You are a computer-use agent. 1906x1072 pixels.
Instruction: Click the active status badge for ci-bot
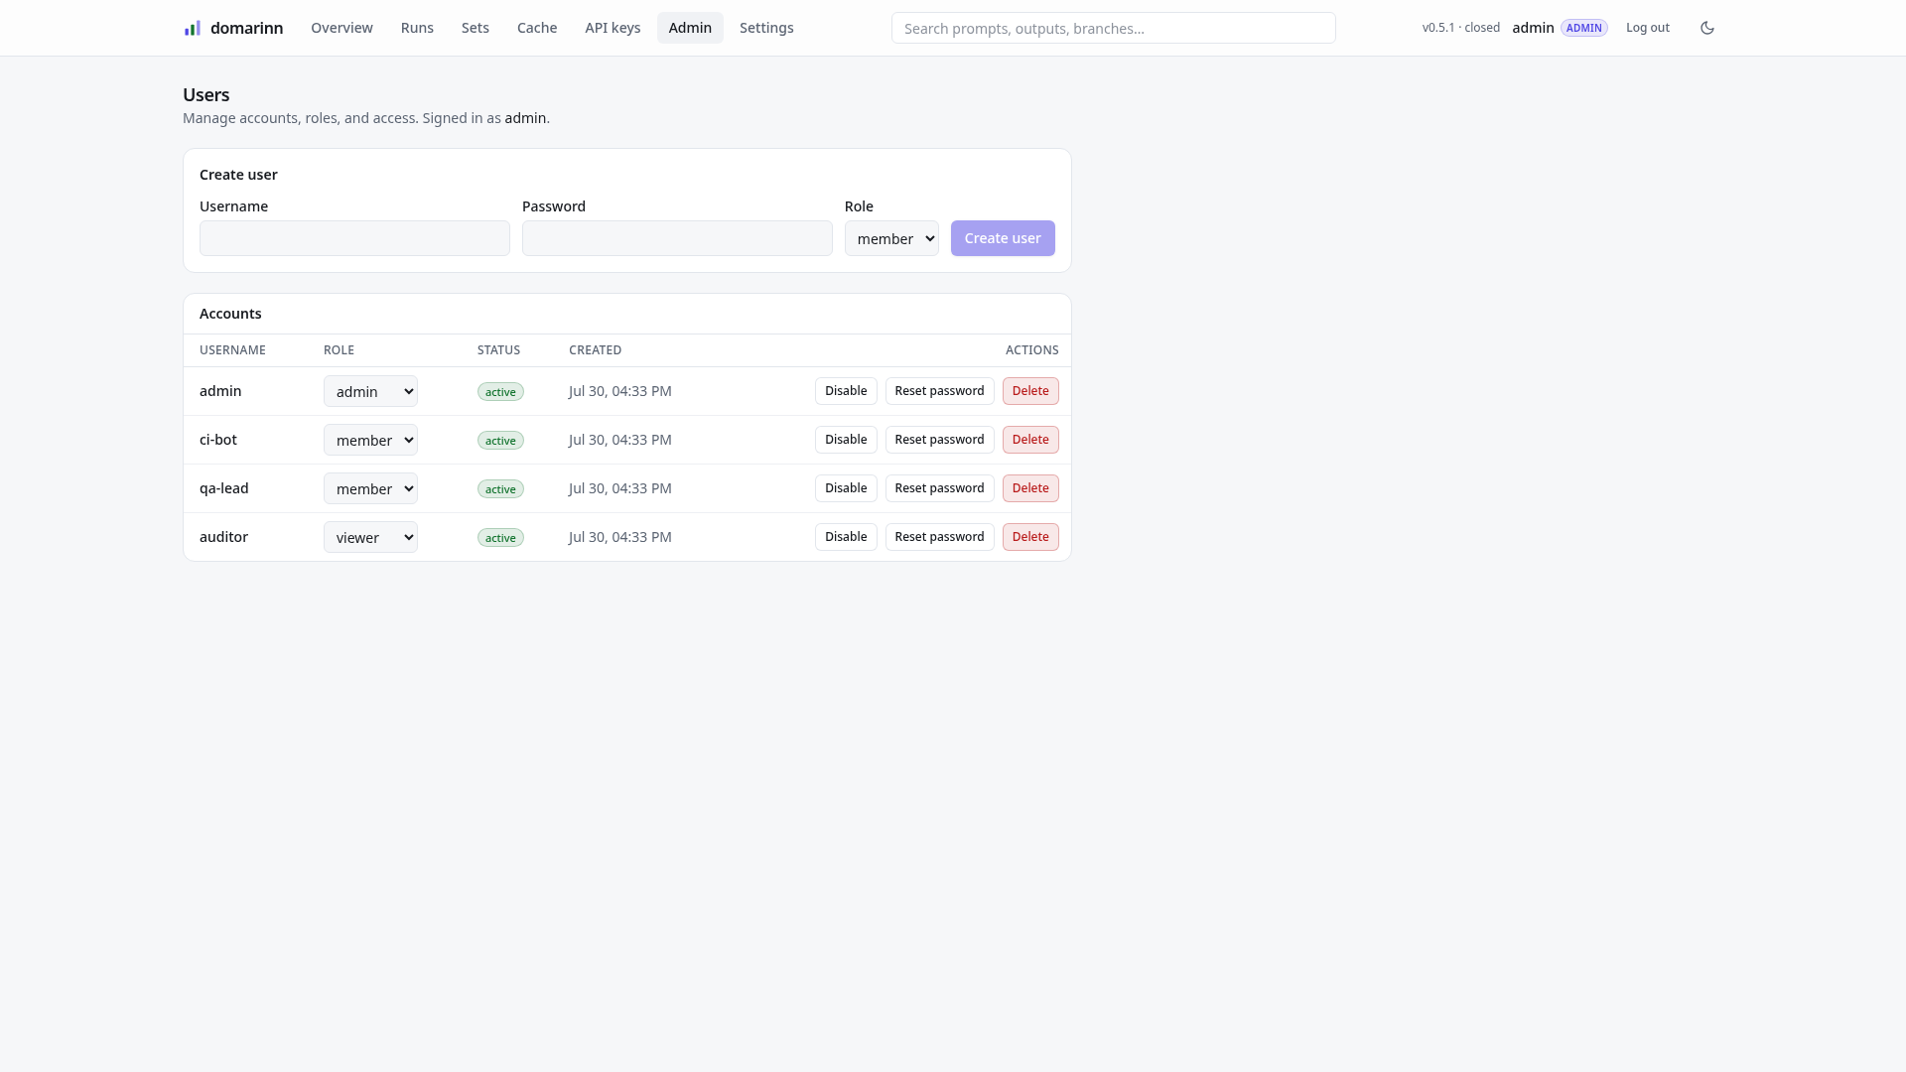point(500,441)
